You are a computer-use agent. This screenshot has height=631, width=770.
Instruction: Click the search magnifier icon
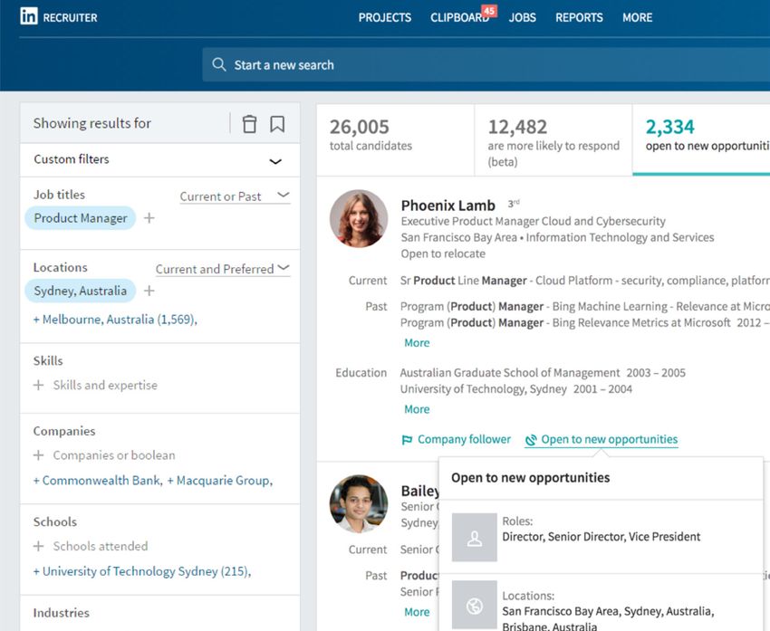[x=219, y=65]
